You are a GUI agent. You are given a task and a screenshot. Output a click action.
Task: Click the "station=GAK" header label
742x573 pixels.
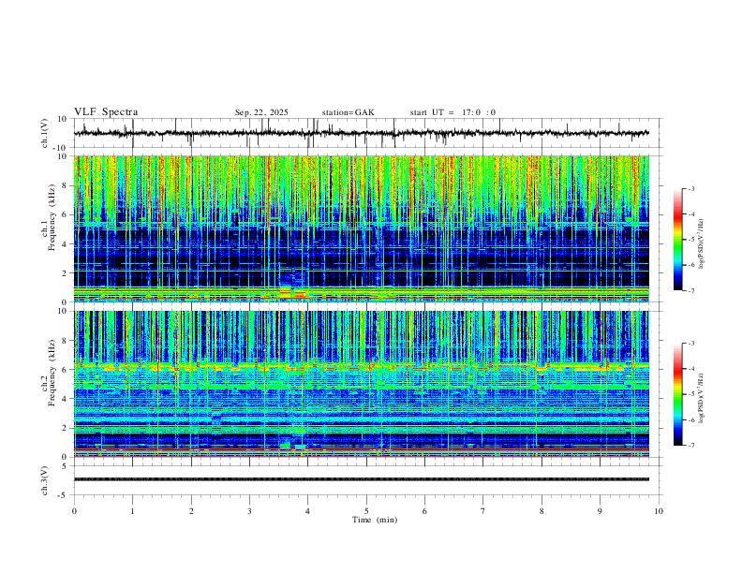click(x=348, y=112)
